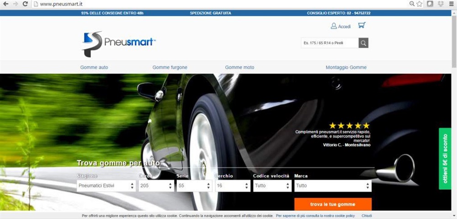Open the Gomme furgone menu
Image resolution: width=457 pixels, height=219 pixels.
click(170, 67)
